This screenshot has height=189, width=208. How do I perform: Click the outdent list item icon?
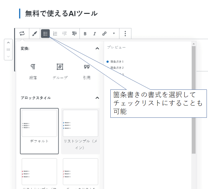click(x=65, y=33)
